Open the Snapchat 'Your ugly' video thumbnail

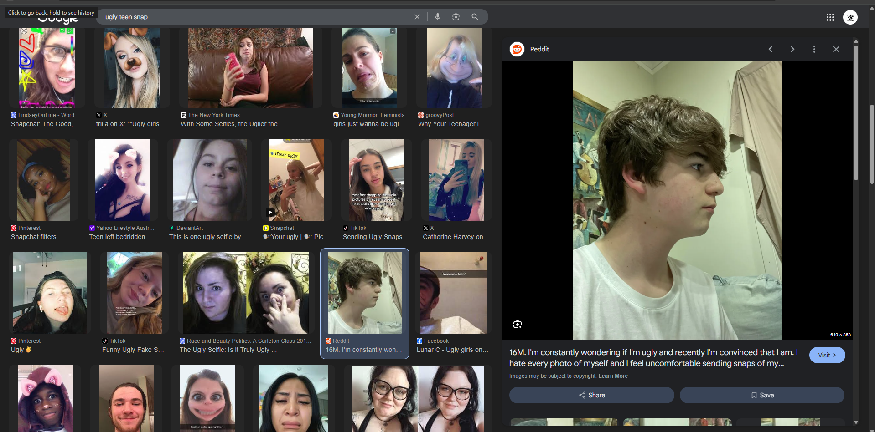[x=296, y=180]
